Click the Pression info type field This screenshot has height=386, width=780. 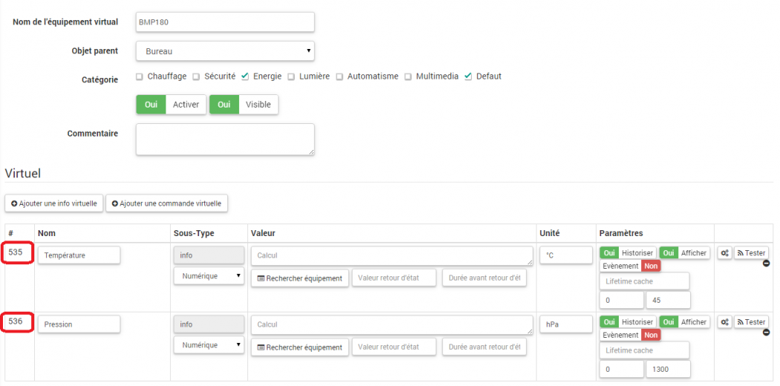tap(209, 324)
